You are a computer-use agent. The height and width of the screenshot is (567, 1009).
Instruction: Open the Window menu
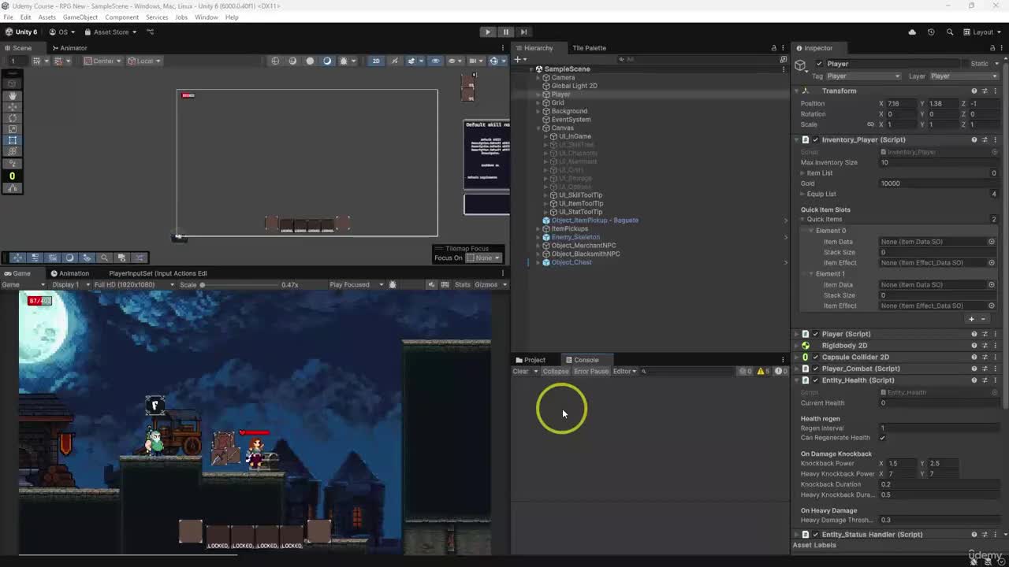(x=207, y=17)
